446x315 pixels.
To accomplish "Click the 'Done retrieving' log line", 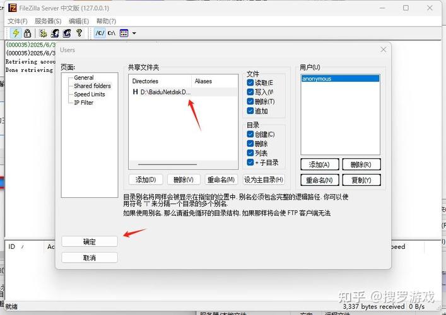I will click(29, 70).
